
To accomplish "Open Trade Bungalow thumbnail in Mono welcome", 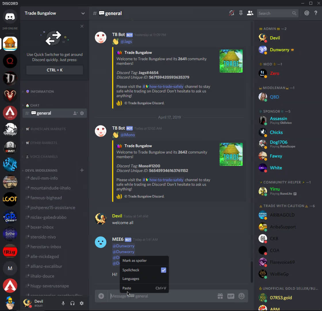I will point(231,154).
